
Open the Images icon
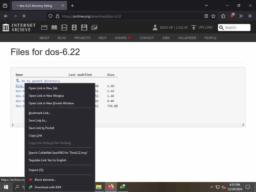(x=94, y=27)
